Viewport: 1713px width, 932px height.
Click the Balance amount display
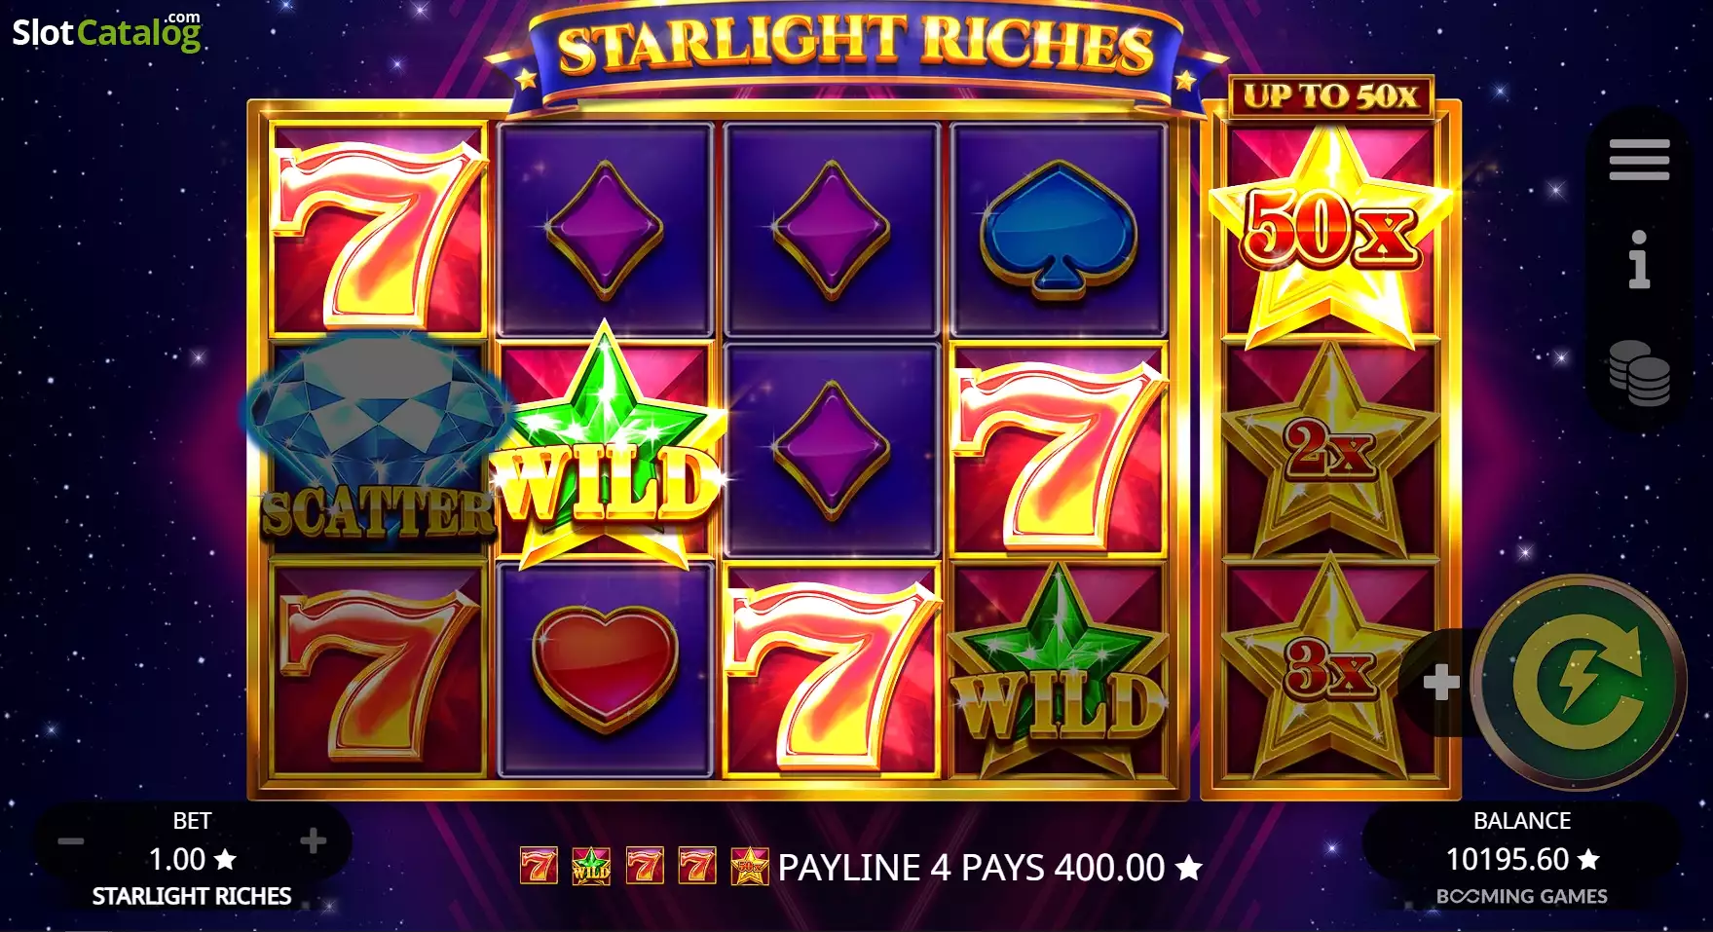1521,859
